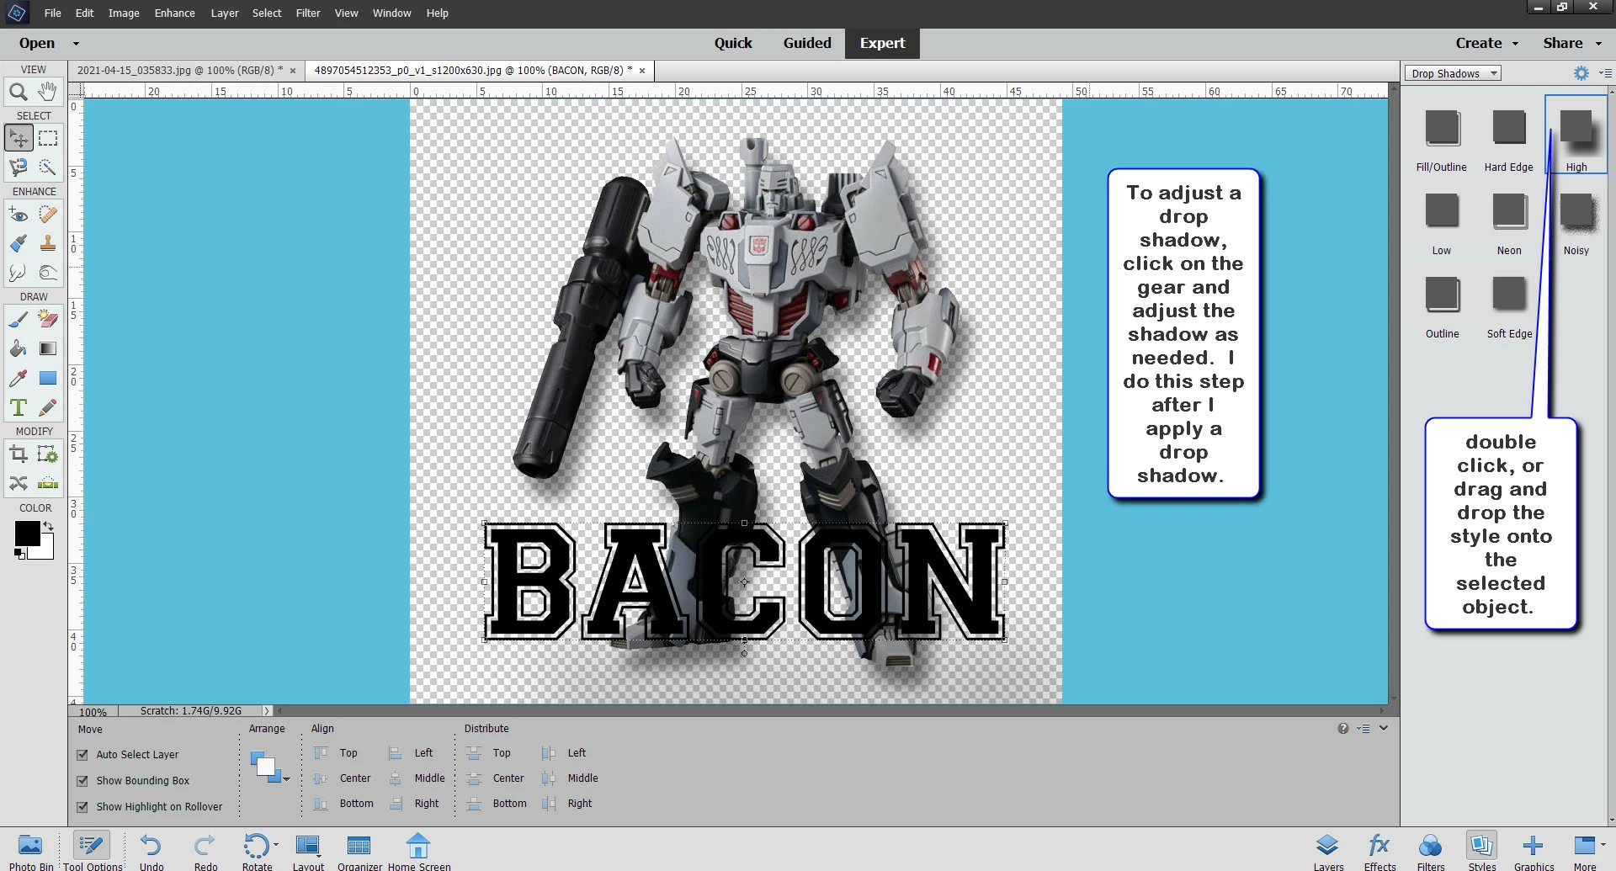Expand the Create dropdown arrow
The image size is (1616, 871).
click(x=1516, y=44)
